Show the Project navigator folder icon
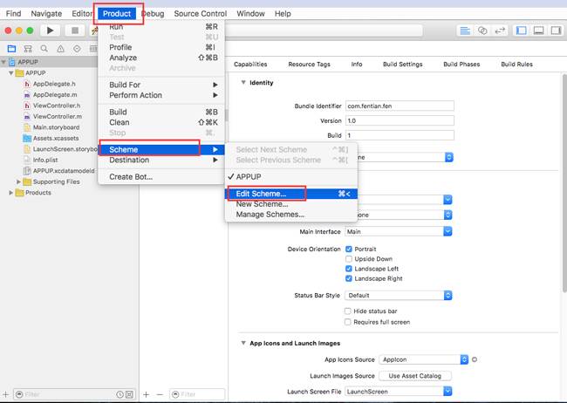567x403 pixels. 11,49
